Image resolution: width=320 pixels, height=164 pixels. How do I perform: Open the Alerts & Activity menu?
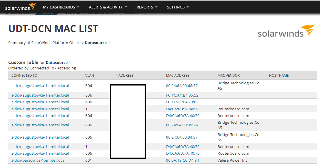tap(108, 7)
